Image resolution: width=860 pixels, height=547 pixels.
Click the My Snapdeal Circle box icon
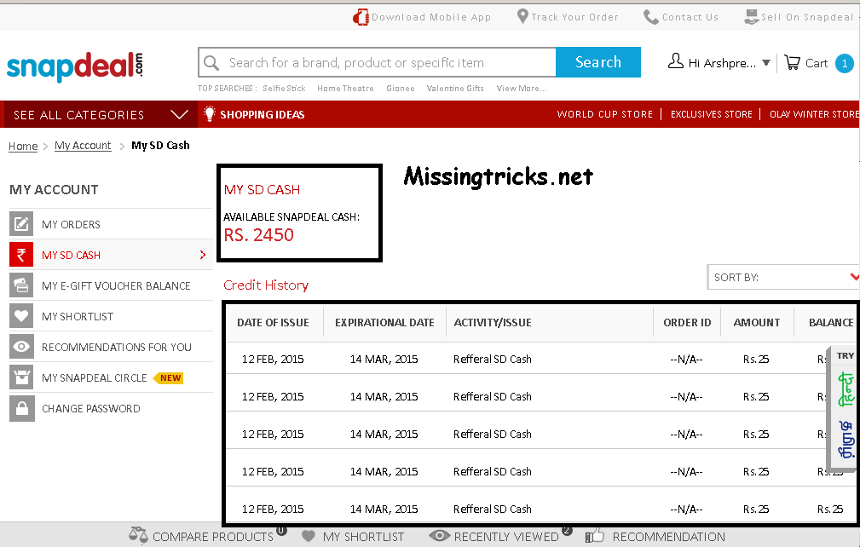click(21, 377)
